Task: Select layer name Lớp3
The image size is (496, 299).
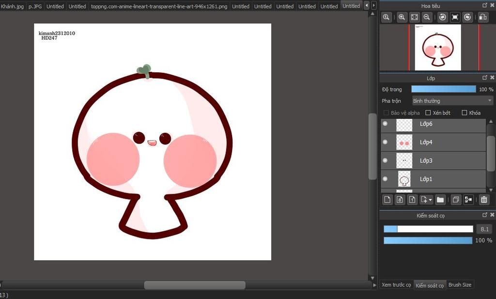Action: tap(426, 160)
